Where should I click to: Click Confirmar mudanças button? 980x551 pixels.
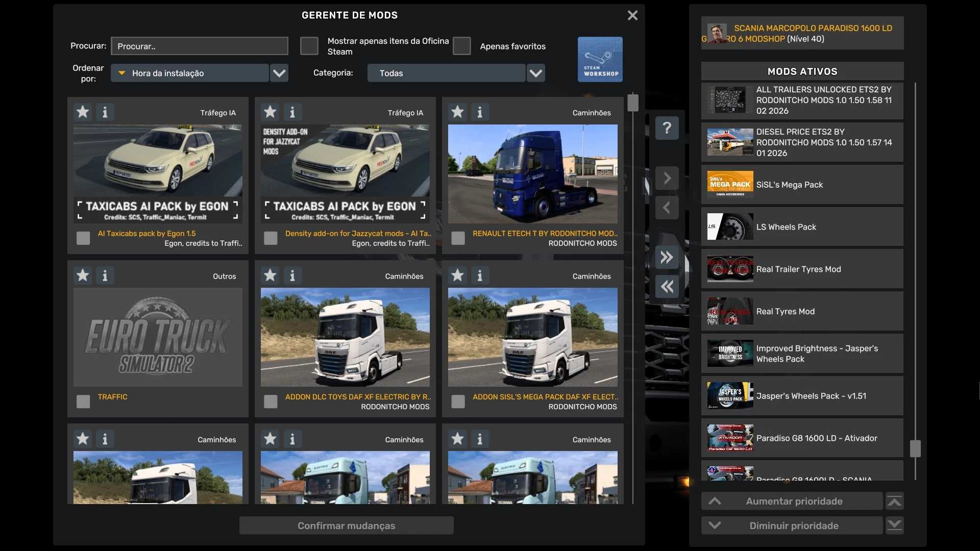pyautogui.click(x=346, y=525)
